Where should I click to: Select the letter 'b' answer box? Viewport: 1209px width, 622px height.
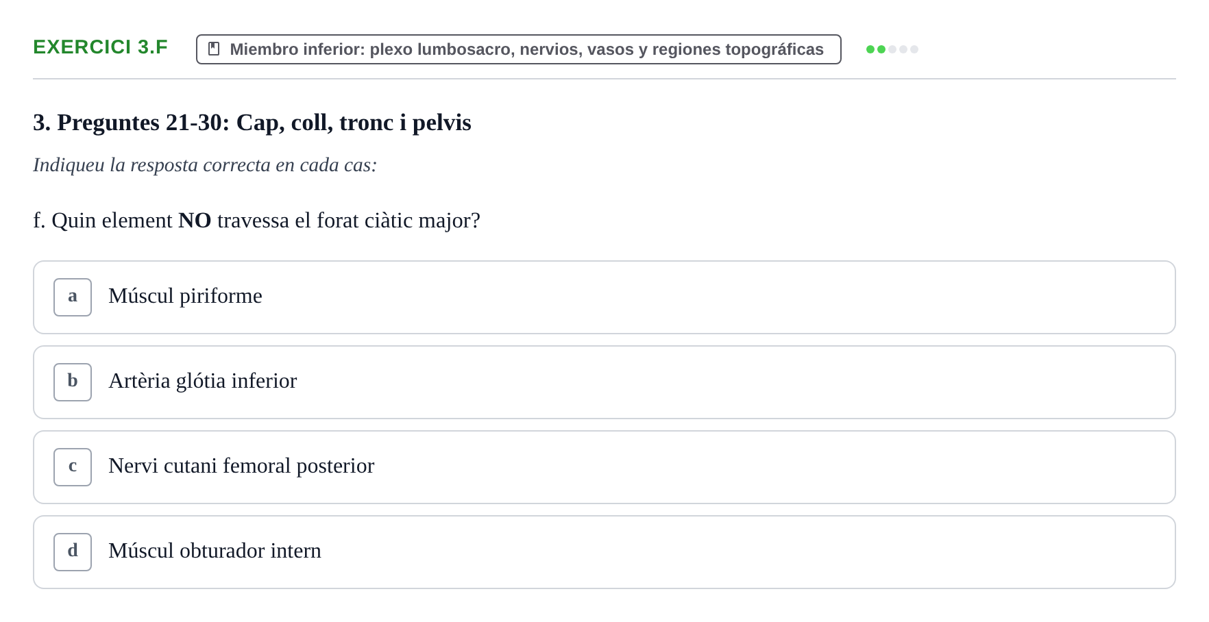point(73,382)
